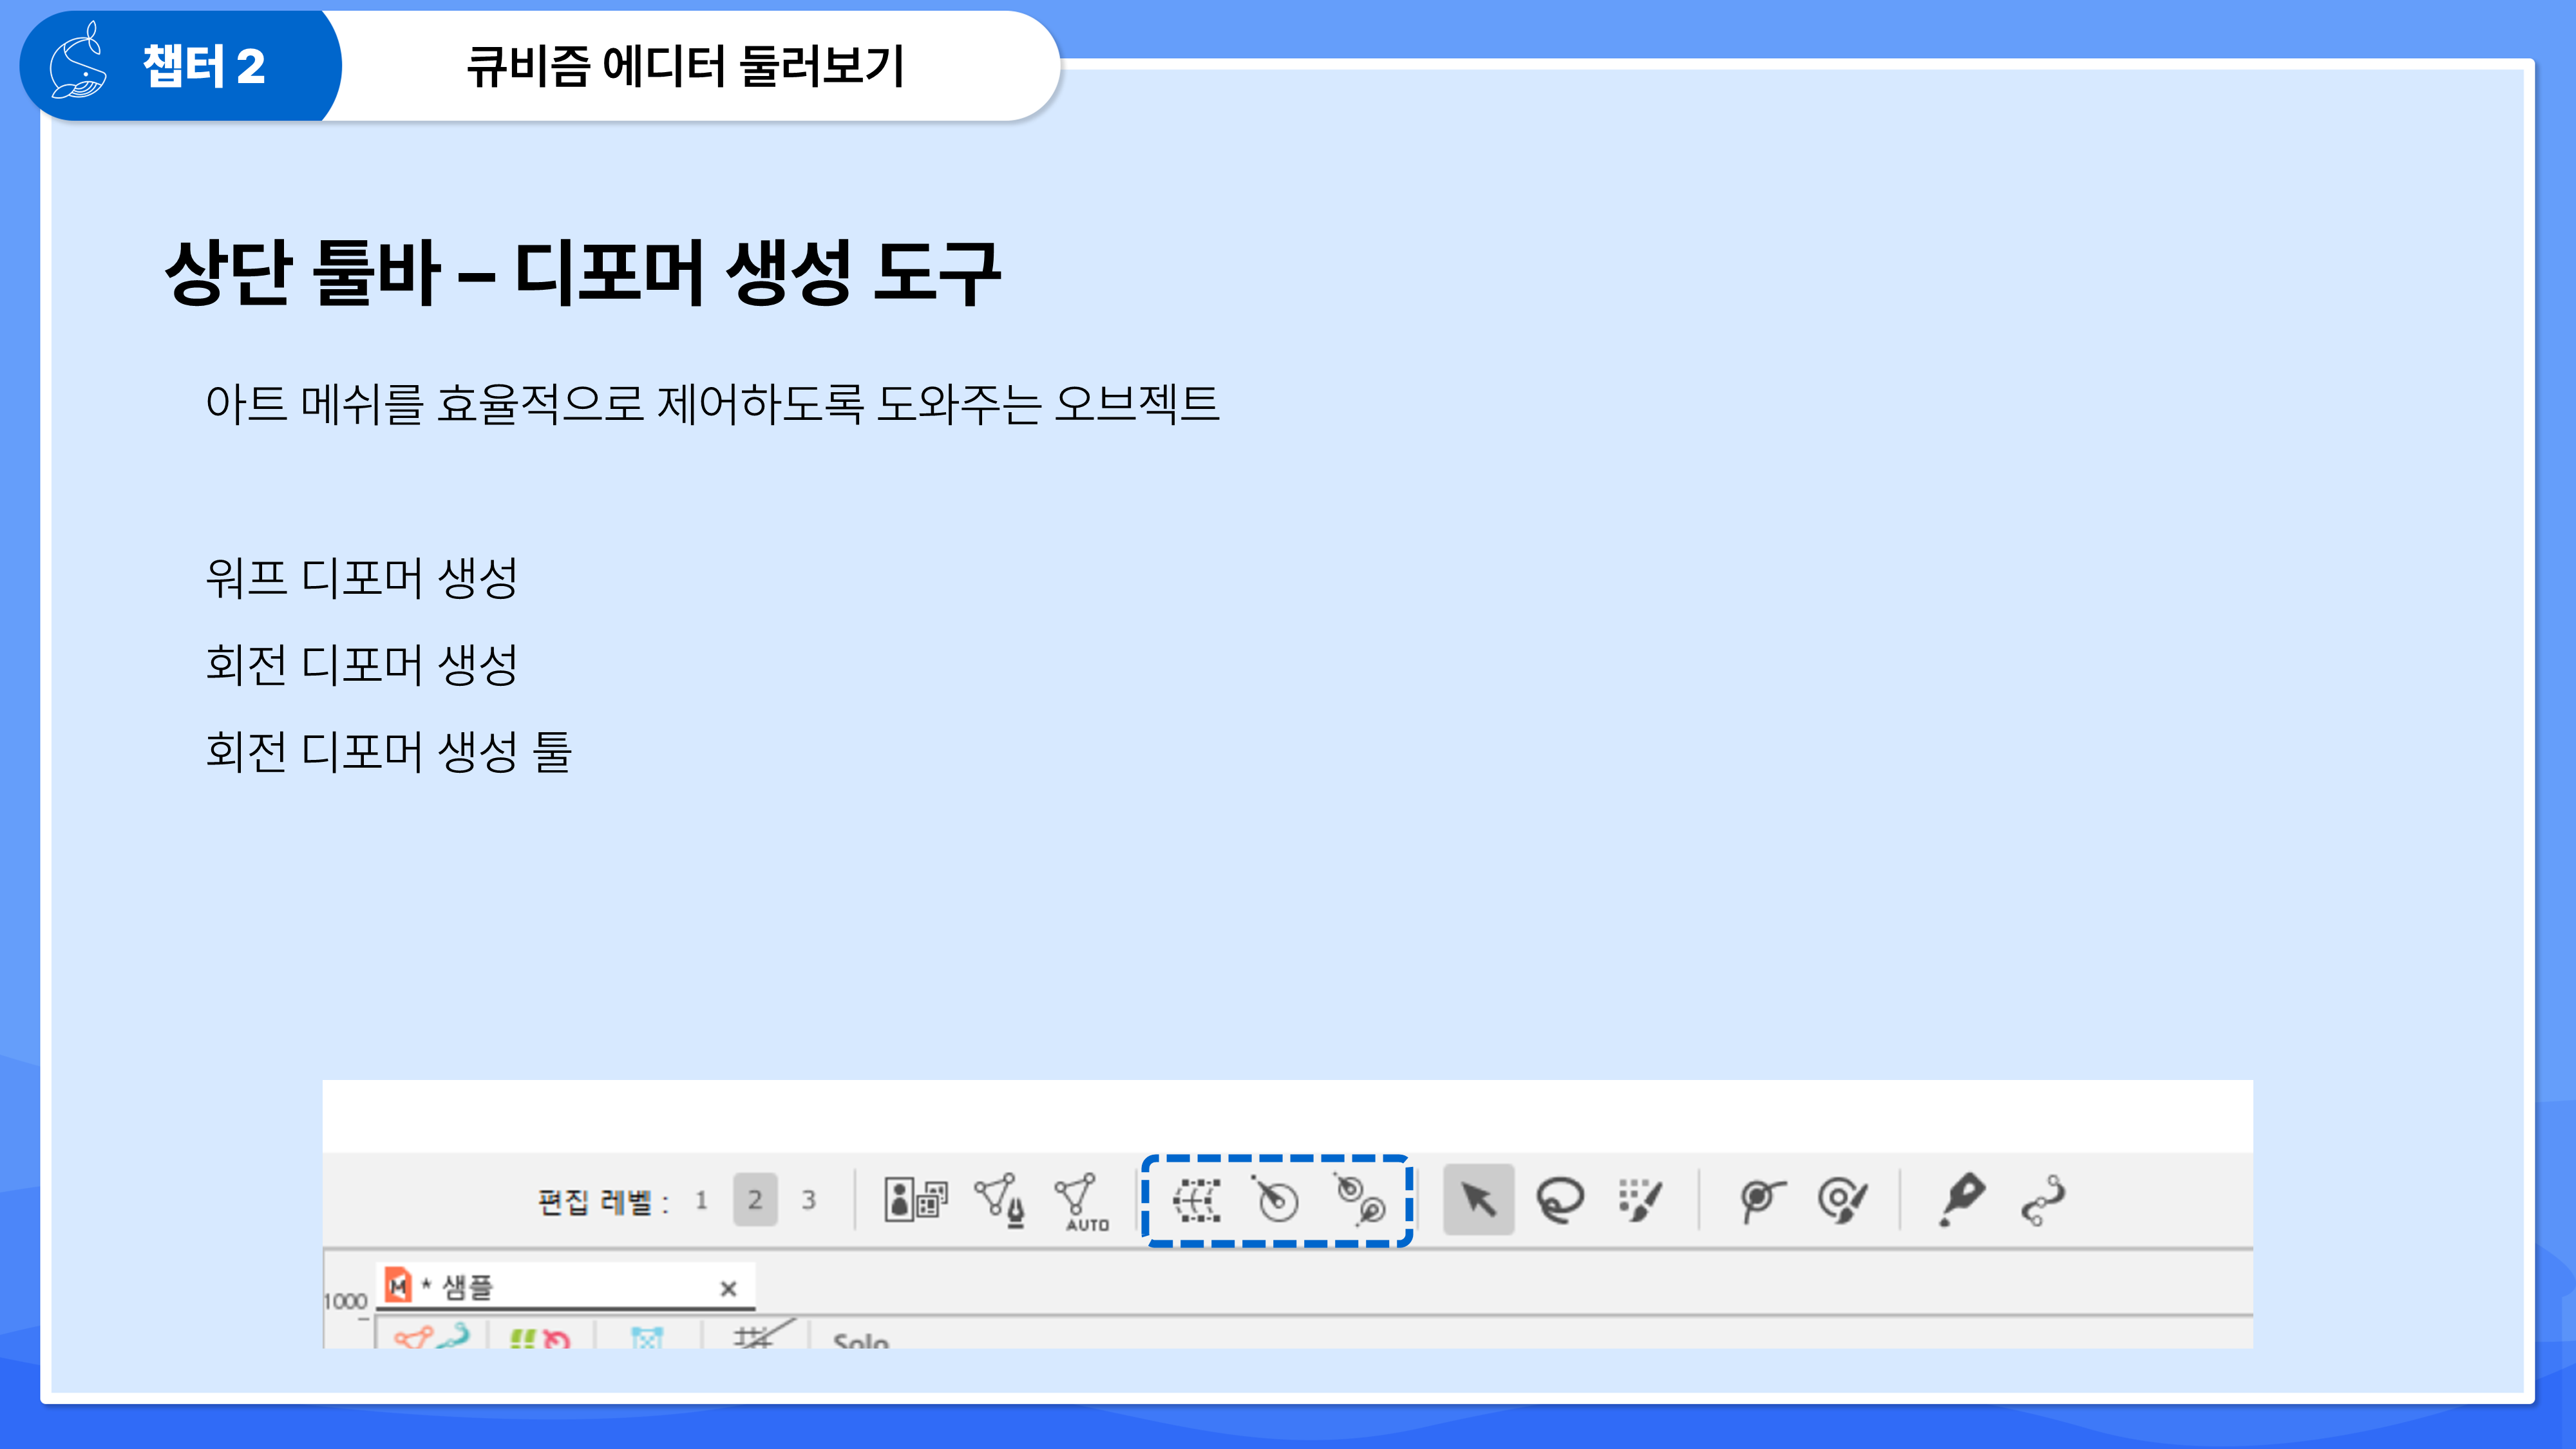2576x1449 pixels.
Task: Close the 샘플 tab
Action: 728,1289
